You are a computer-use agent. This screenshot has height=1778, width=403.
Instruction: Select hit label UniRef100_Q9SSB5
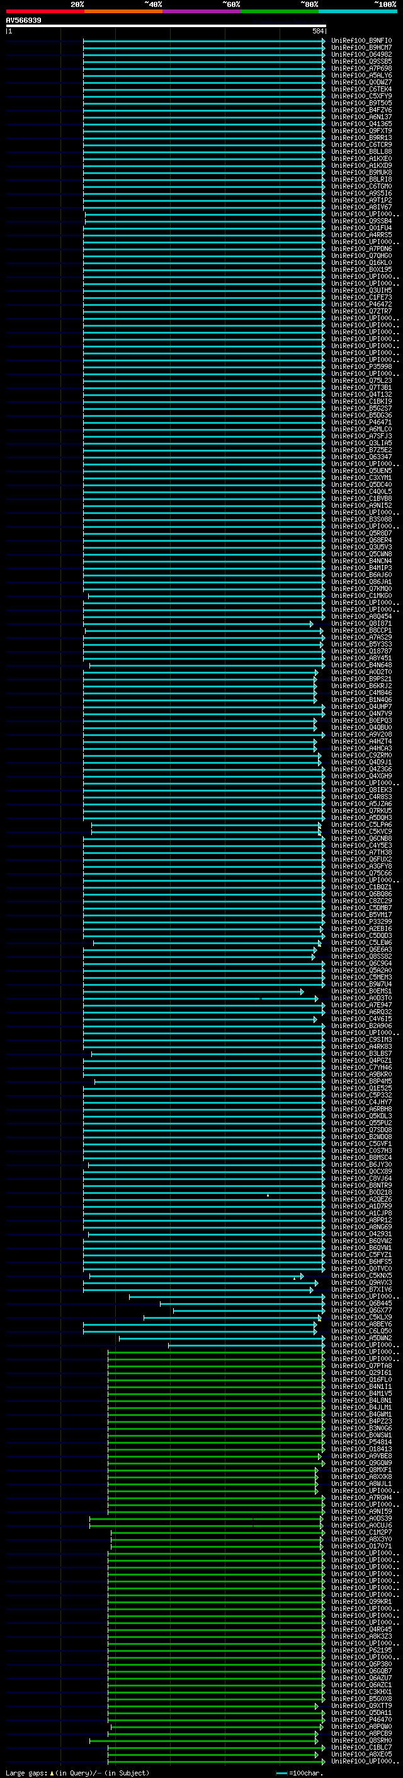(361, 61)
